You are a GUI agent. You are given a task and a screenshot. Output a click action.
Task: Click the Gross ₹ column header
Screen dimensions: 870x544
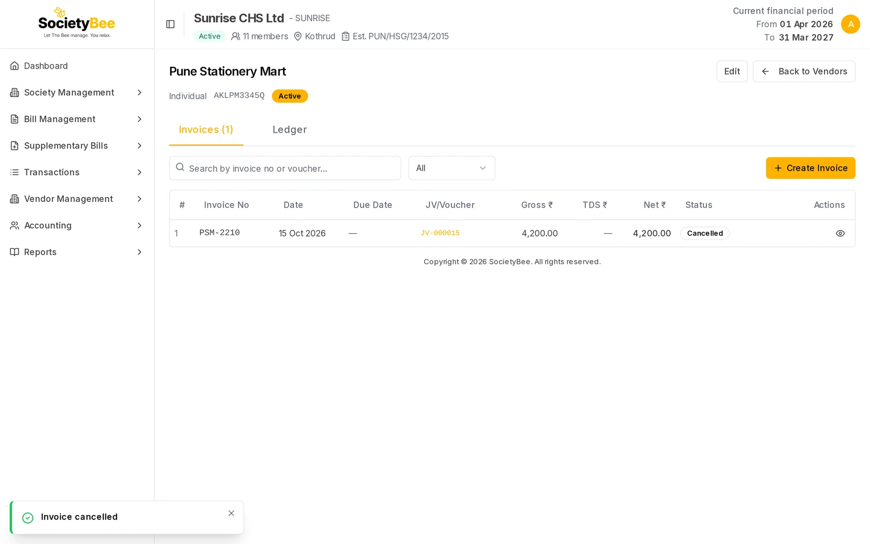(537, 205)
